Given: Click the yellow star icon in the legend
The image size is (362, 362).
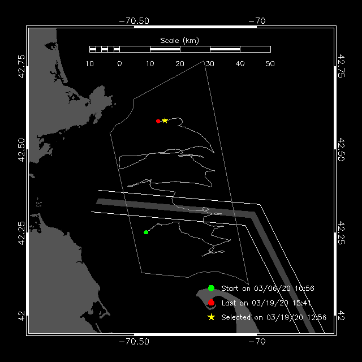Looking at the screenshot, I should click(211, 317).
